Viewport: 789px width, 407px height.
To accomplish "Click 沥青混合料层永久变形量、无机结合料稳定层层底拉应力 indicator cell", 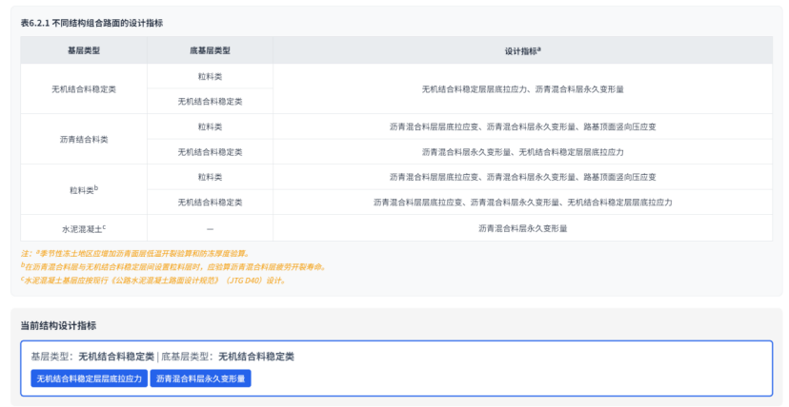I will 523,152.
